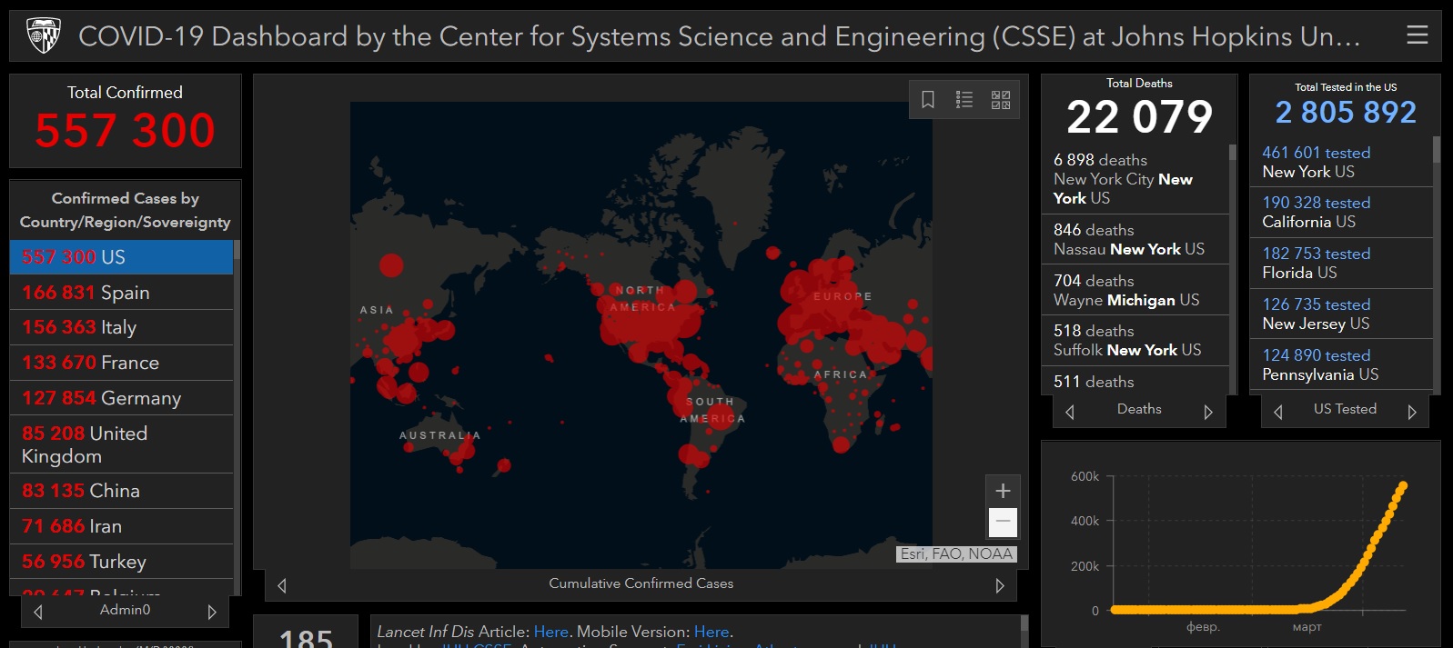Image resolution: width=1453 pixels, height=648 pixels.
Task: Next map view arrow beside Cumulative Confirmed Cases
Action: coord(1000,585)
